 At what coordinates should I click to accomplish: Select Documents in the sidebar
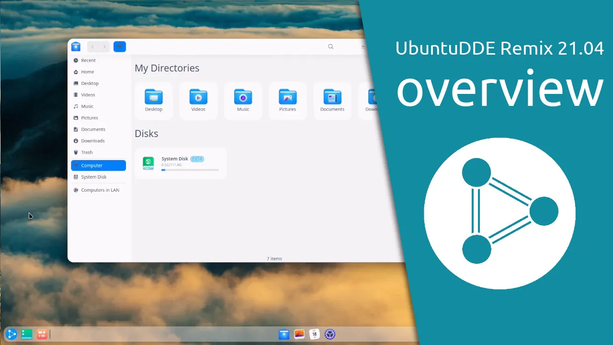pyautogui.click(x=99, y=129)
